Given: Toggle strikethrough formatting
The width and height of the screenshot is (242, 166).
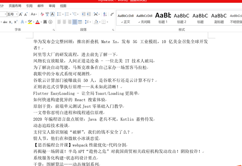Looking at the screenshot, I should [x=5, y=22].
